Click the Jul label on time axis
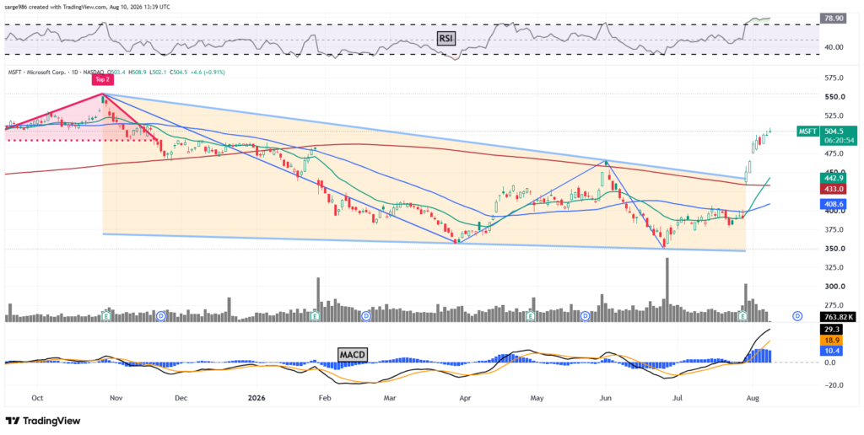The width and height of the screenshot is (864, 435). (678, 397)
